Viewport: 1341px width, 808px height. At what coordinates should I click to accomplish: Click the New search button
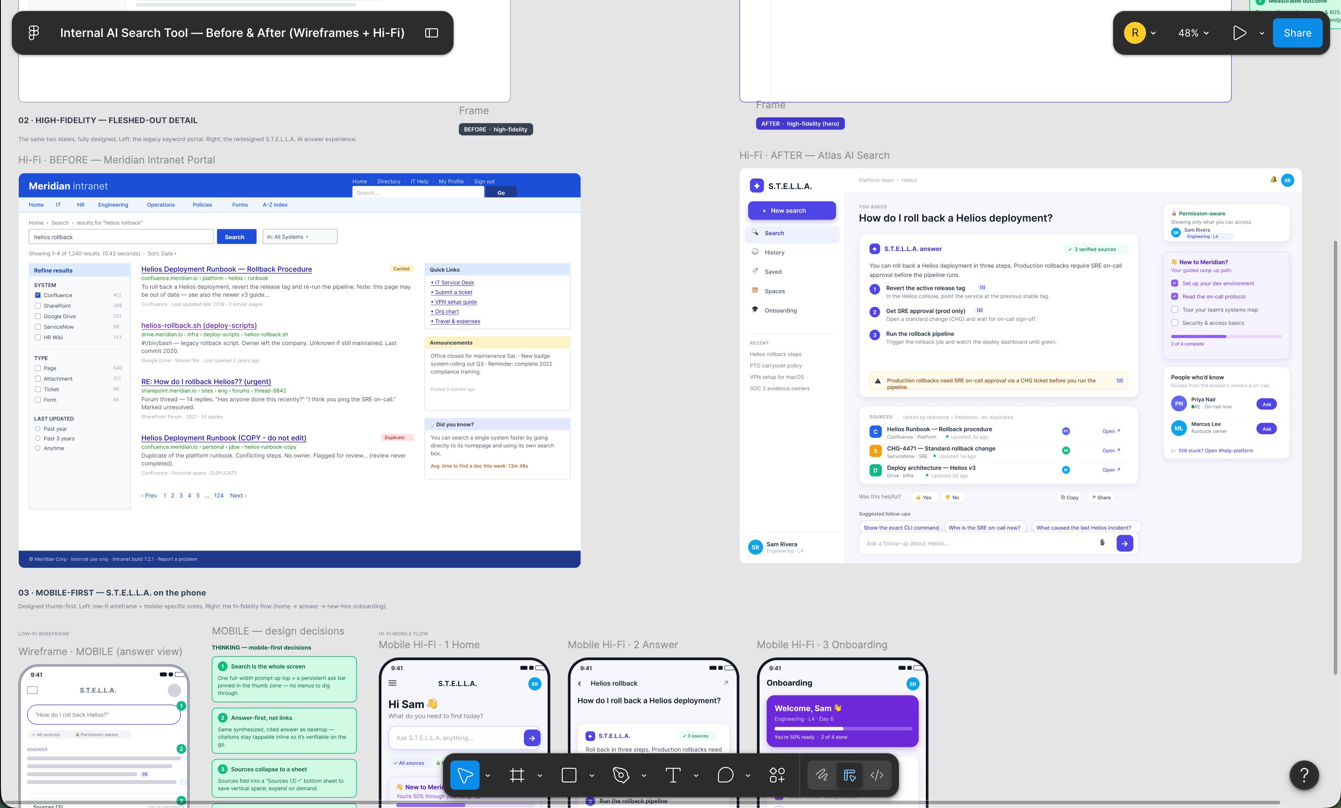pyautogui.click(x=792, y=210)
